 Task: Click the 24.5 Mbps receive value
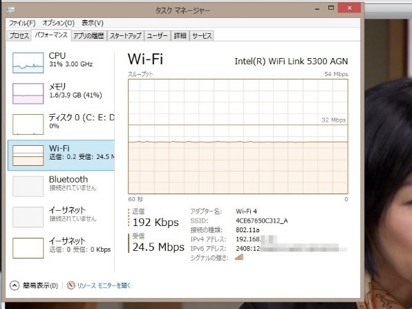pos(158,247)
